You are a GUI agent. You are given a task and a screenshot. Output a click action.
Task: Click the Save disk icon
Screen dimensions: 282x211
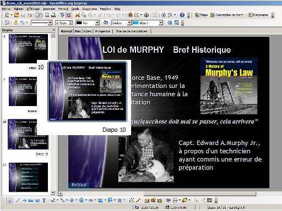tap(23, 15)
